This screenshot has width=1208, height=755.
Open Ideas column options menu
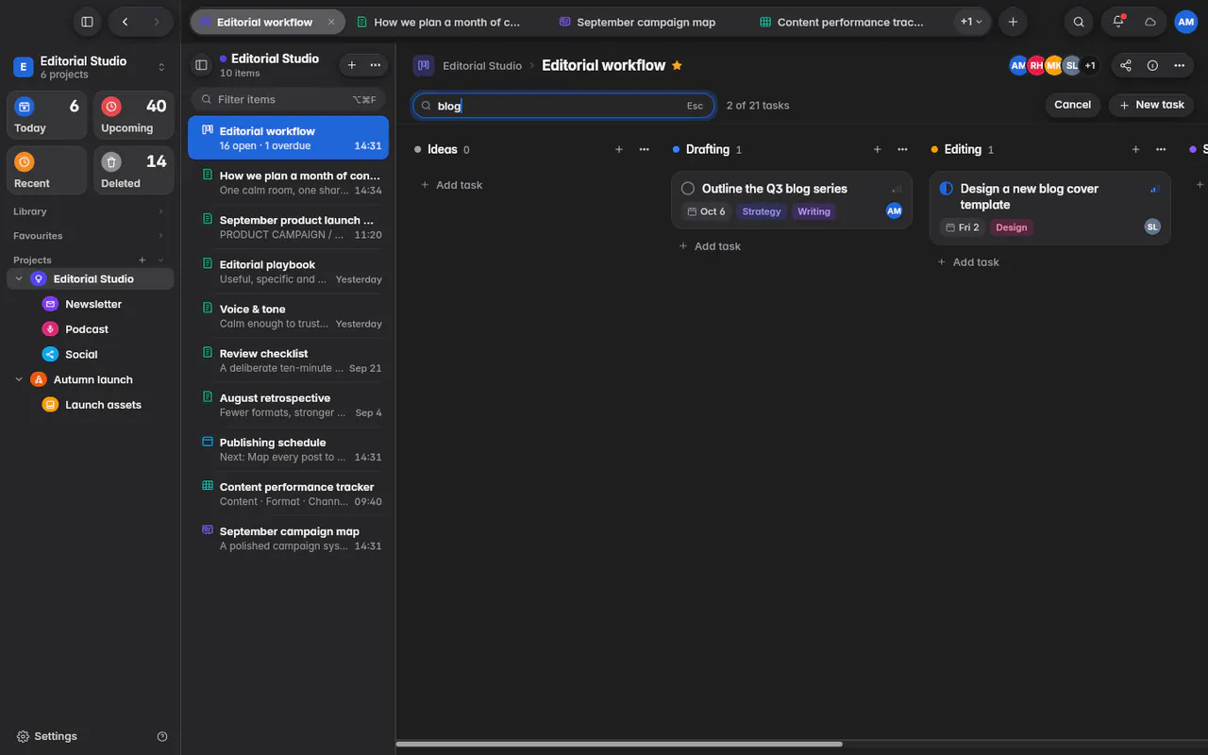click(645, 149)
